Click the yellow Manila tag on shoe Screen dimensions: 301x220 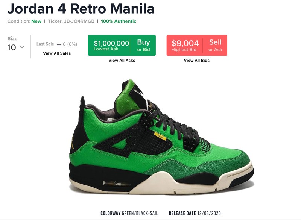click(x=160, y=136)
